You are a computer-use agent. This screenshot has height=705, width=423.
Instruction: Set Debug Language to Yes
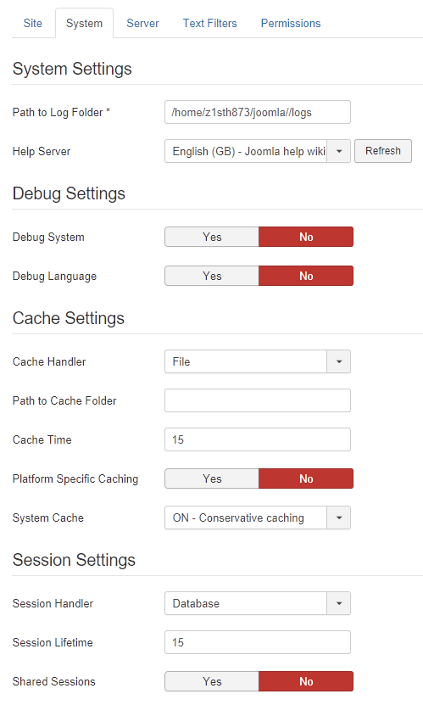[212, 276]
